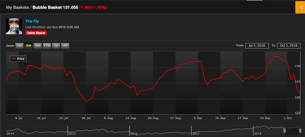
Task: Open the My Baskets breadcrumb link
Action: (x=17, y=7)
